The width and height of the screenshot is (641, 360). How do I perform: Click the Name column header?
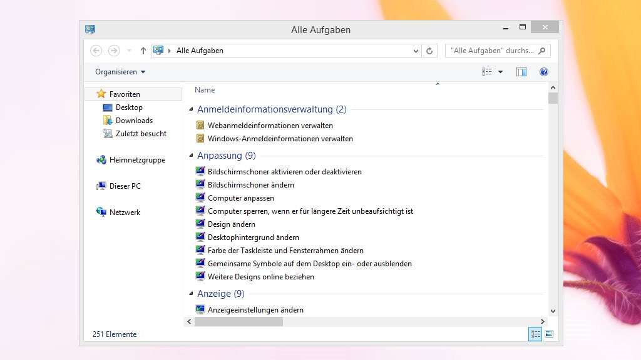pos(205,90)
